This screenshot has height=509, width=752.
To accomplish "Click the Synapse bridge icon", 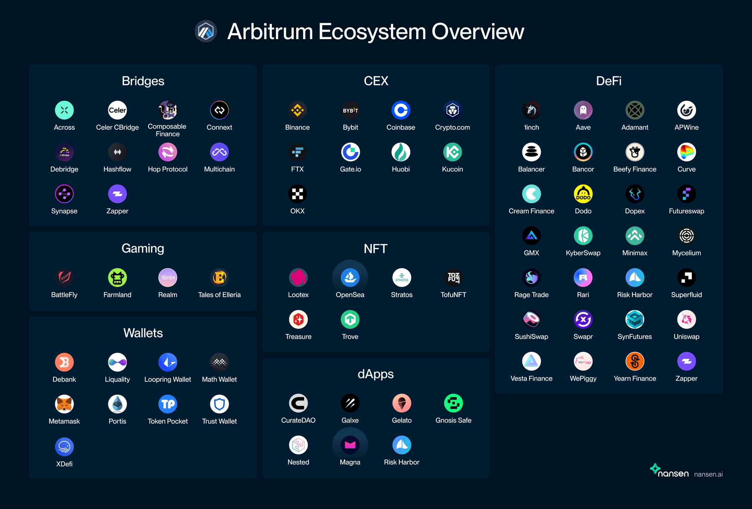I will tap(64, 193).
